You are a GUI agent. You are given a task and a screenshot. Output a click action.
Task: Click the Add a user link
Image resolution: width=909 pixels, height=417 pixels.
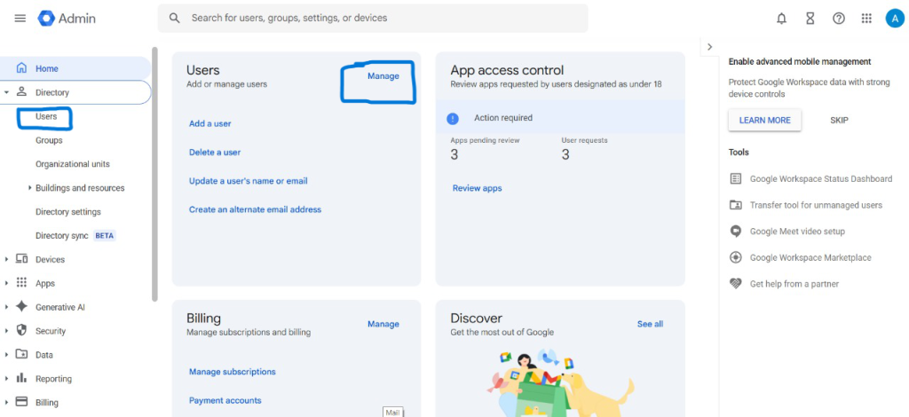coord(209,123)
